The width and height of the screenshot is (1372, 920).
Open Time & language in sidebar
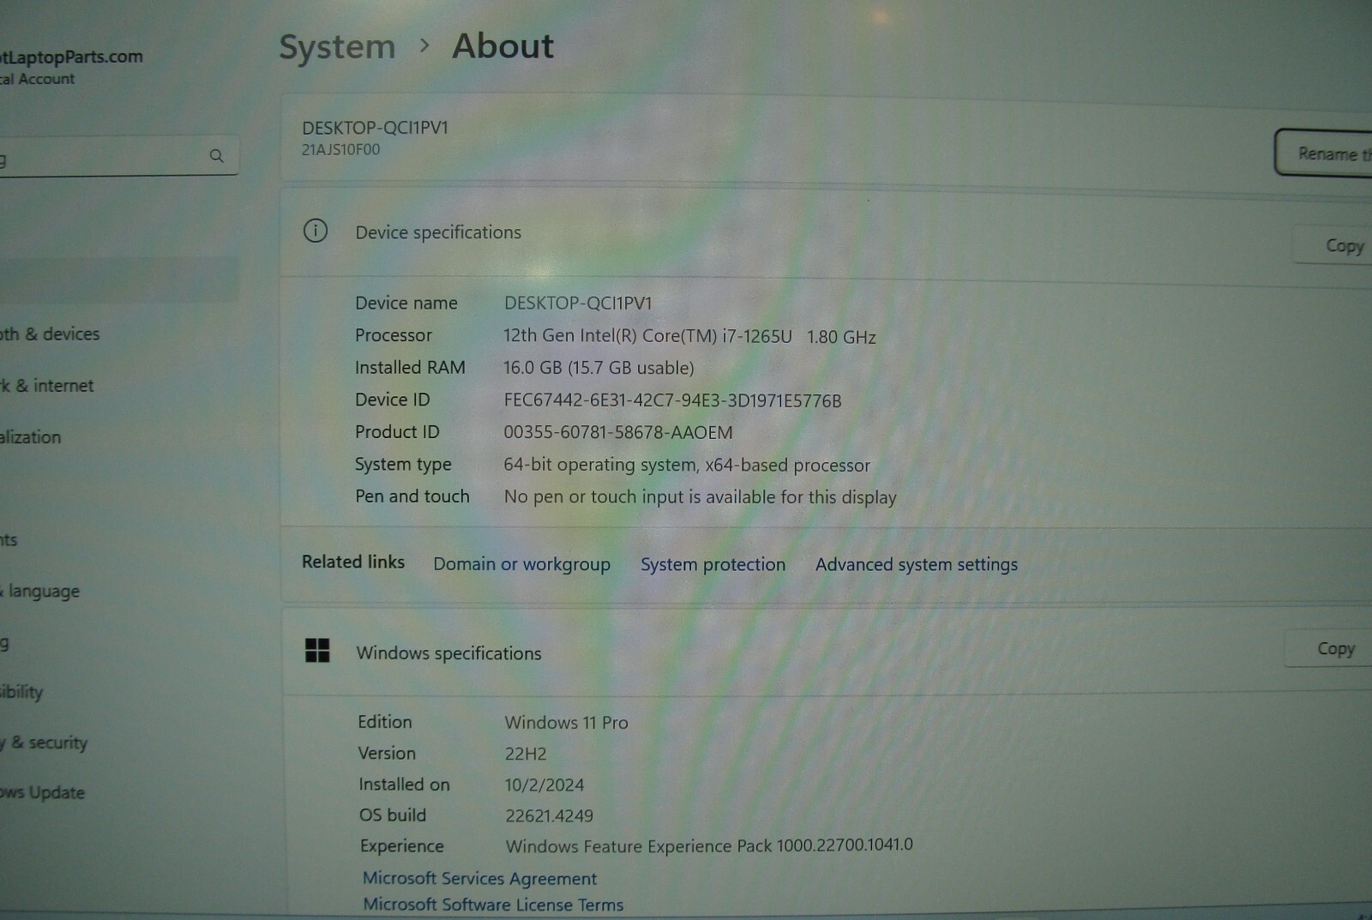40,592
